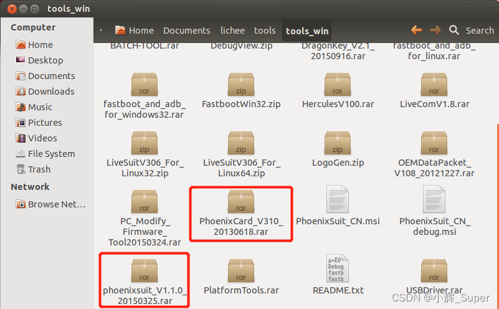Click the Search magnifier icon
This screenshot has width=499, height=309.
tap(454, 31)
